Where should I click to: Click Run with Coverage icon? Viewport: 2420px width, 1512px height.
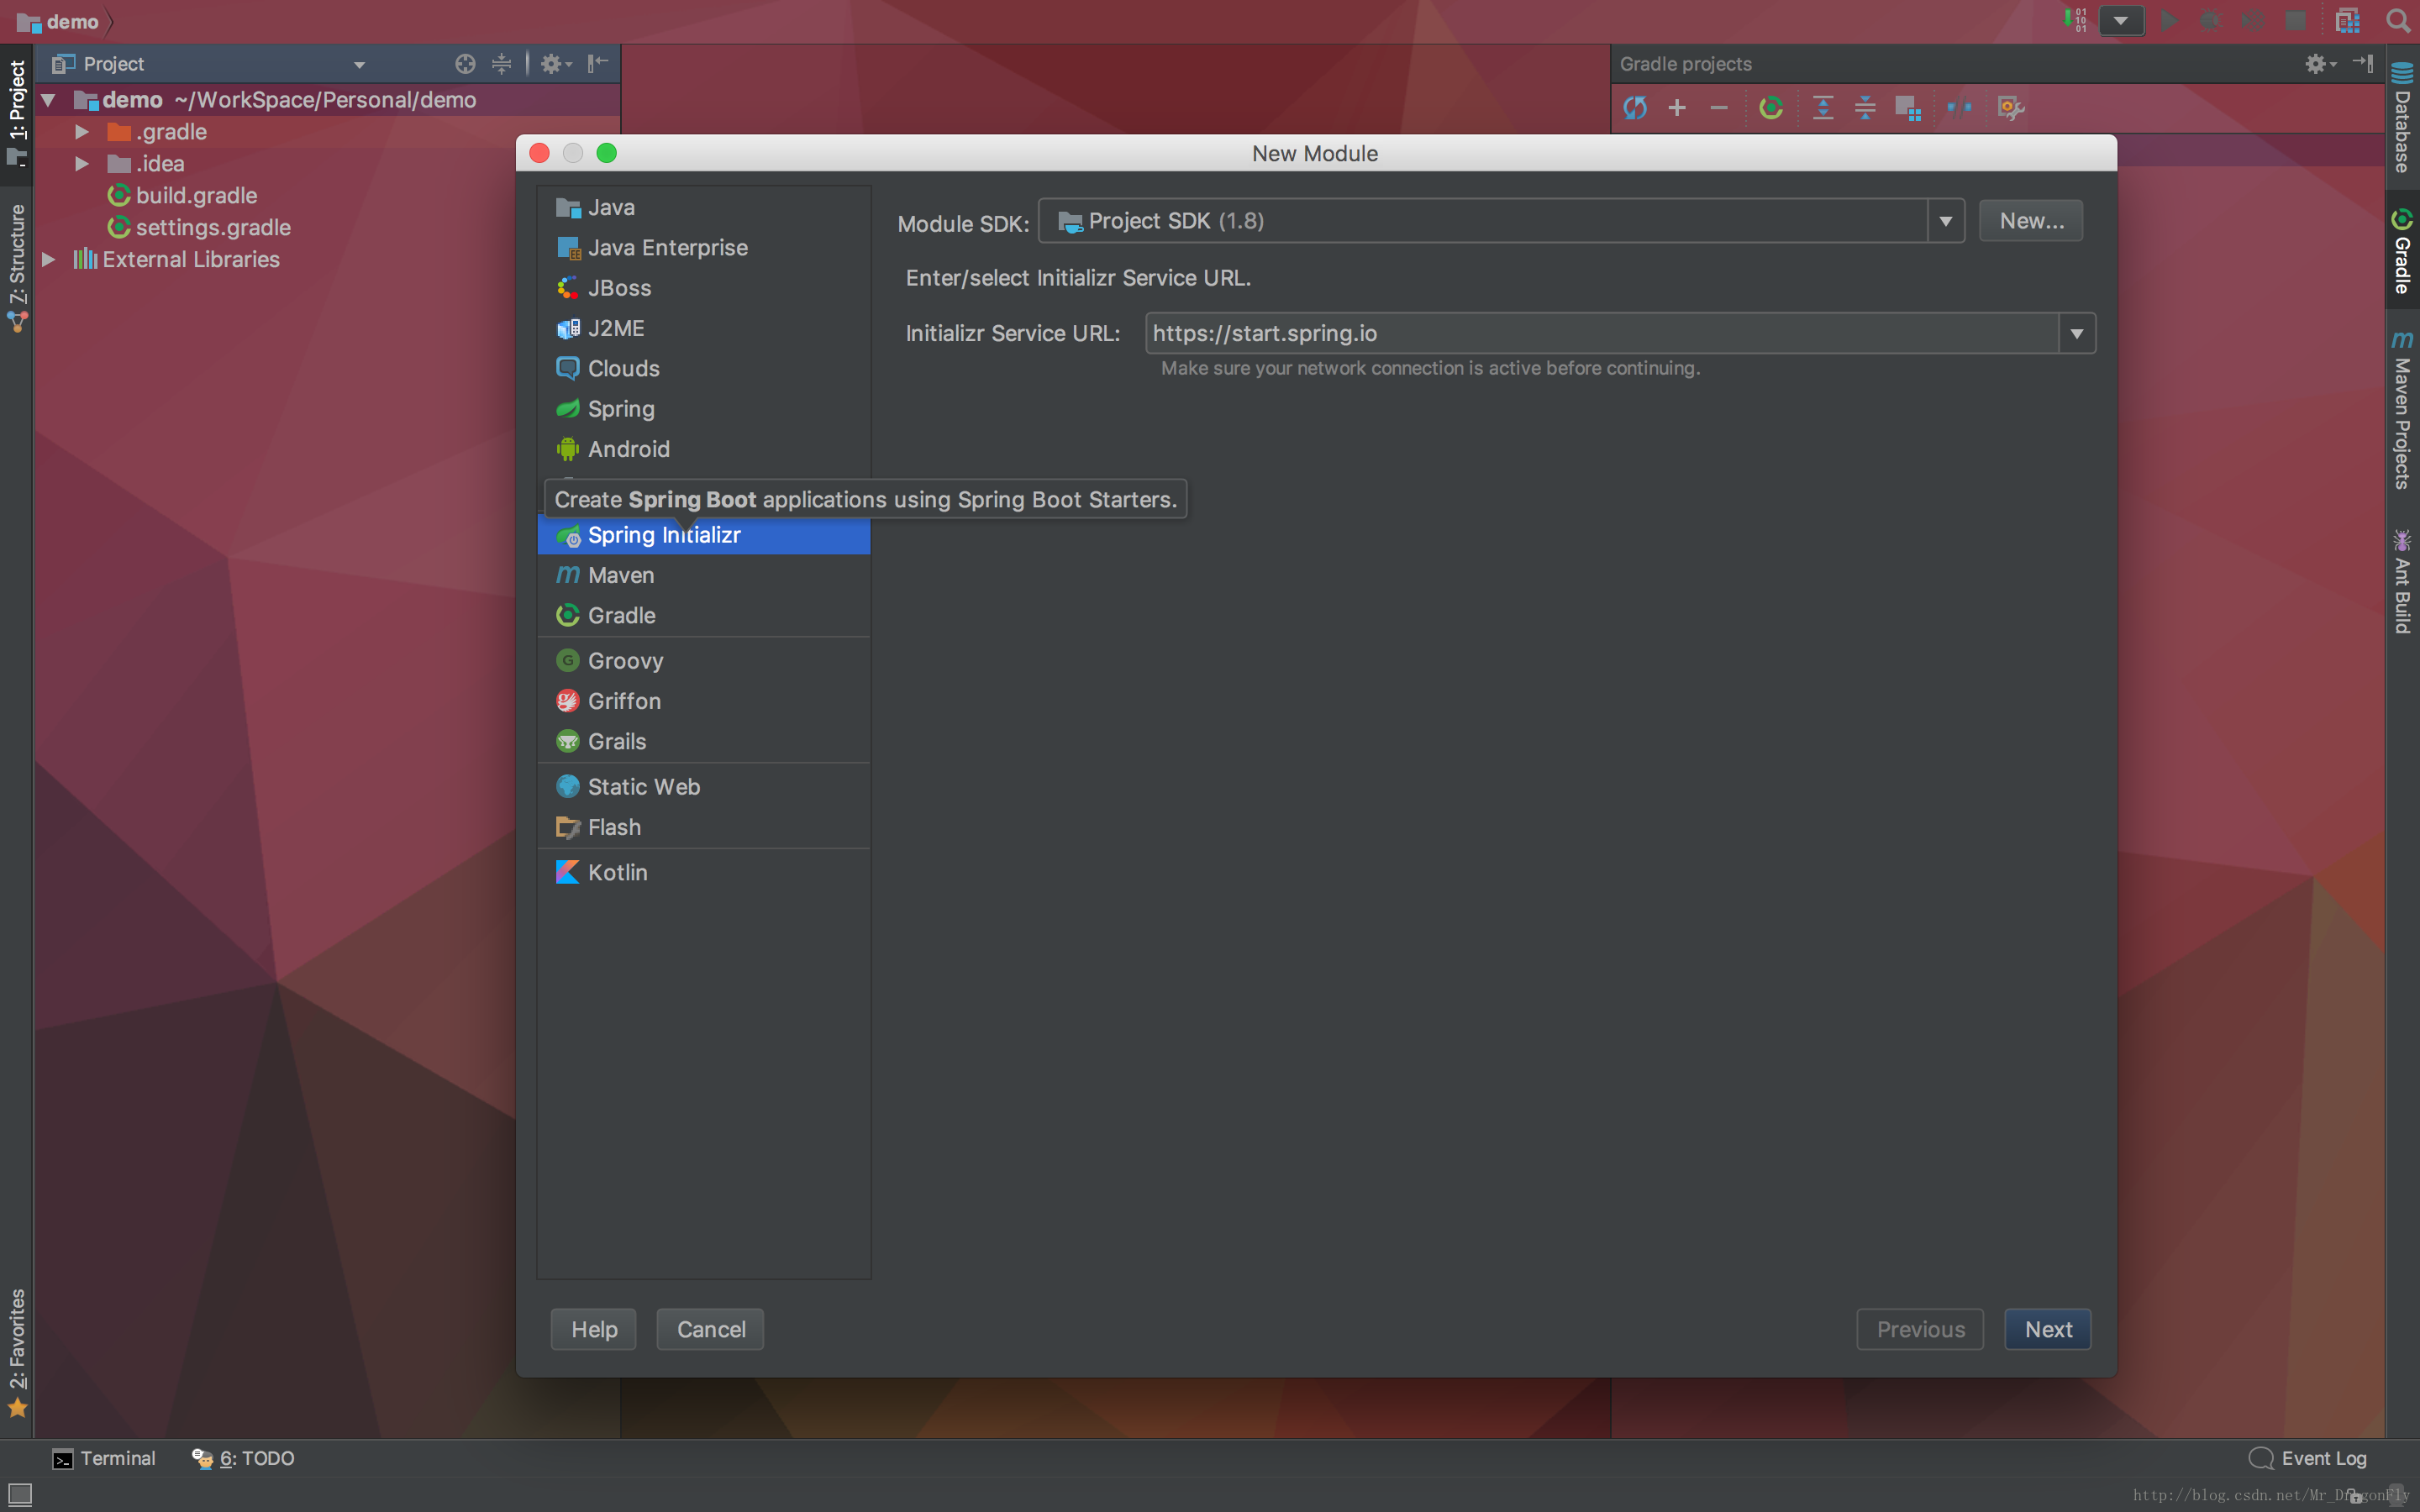(x=2252, y=20)
